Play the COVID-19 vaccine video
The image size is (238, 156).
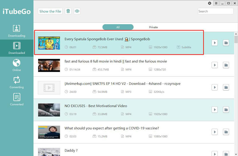coord(214,132)
